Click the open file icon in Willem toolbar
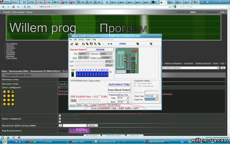The image size is (230, 144). pyautogui.click(x=72, y=44)
